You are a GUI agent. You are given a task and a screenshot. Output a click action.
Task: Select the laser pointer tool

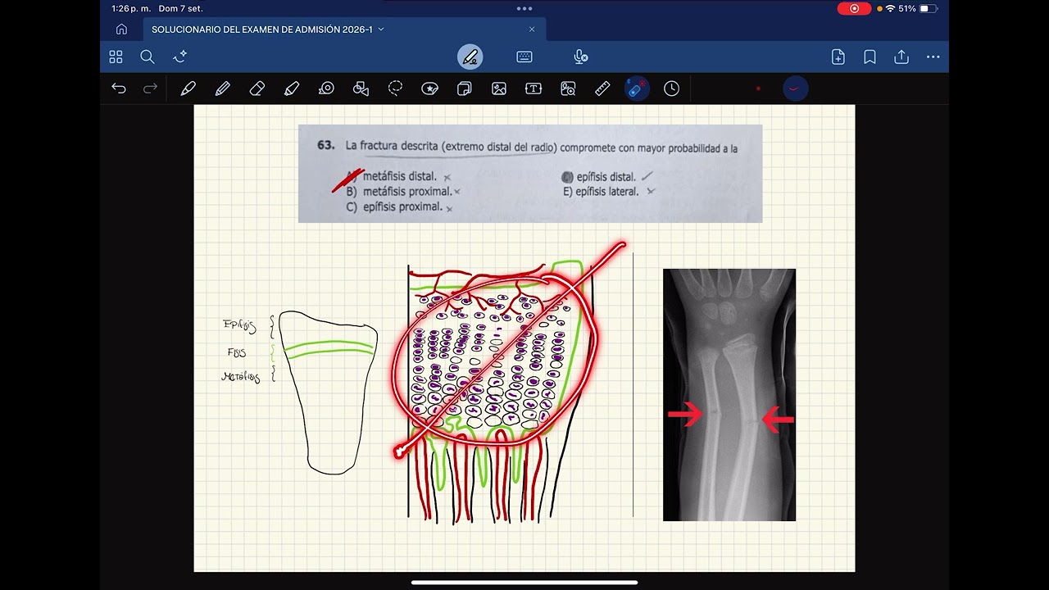coord(637,88)
